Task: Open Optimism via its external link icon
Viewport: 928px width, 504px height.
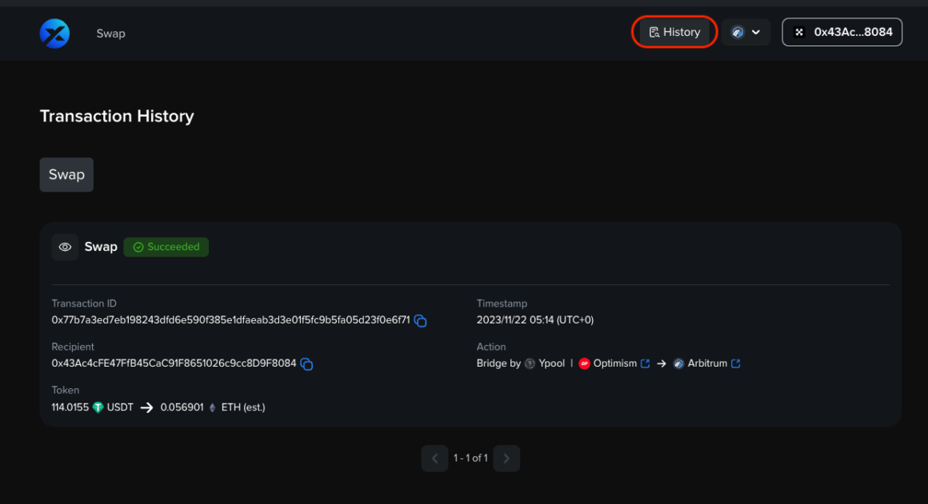Action: click(x=646, y=363)
